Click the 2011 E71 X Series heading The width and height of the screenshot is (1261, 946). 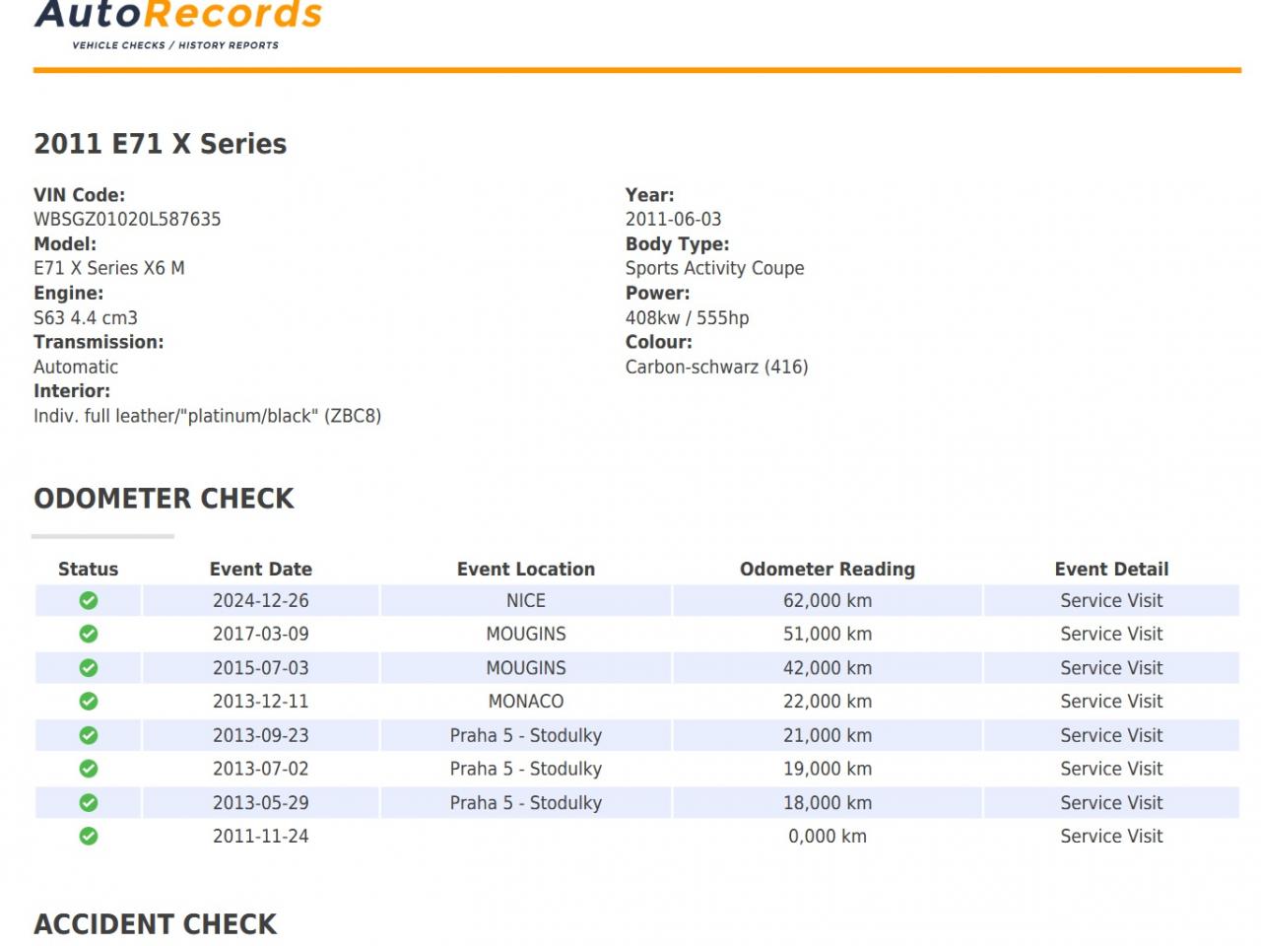[161, 144]
